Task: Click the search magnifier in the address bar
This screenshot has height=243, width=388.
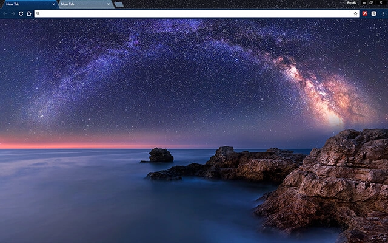Action: pos(38,13)
